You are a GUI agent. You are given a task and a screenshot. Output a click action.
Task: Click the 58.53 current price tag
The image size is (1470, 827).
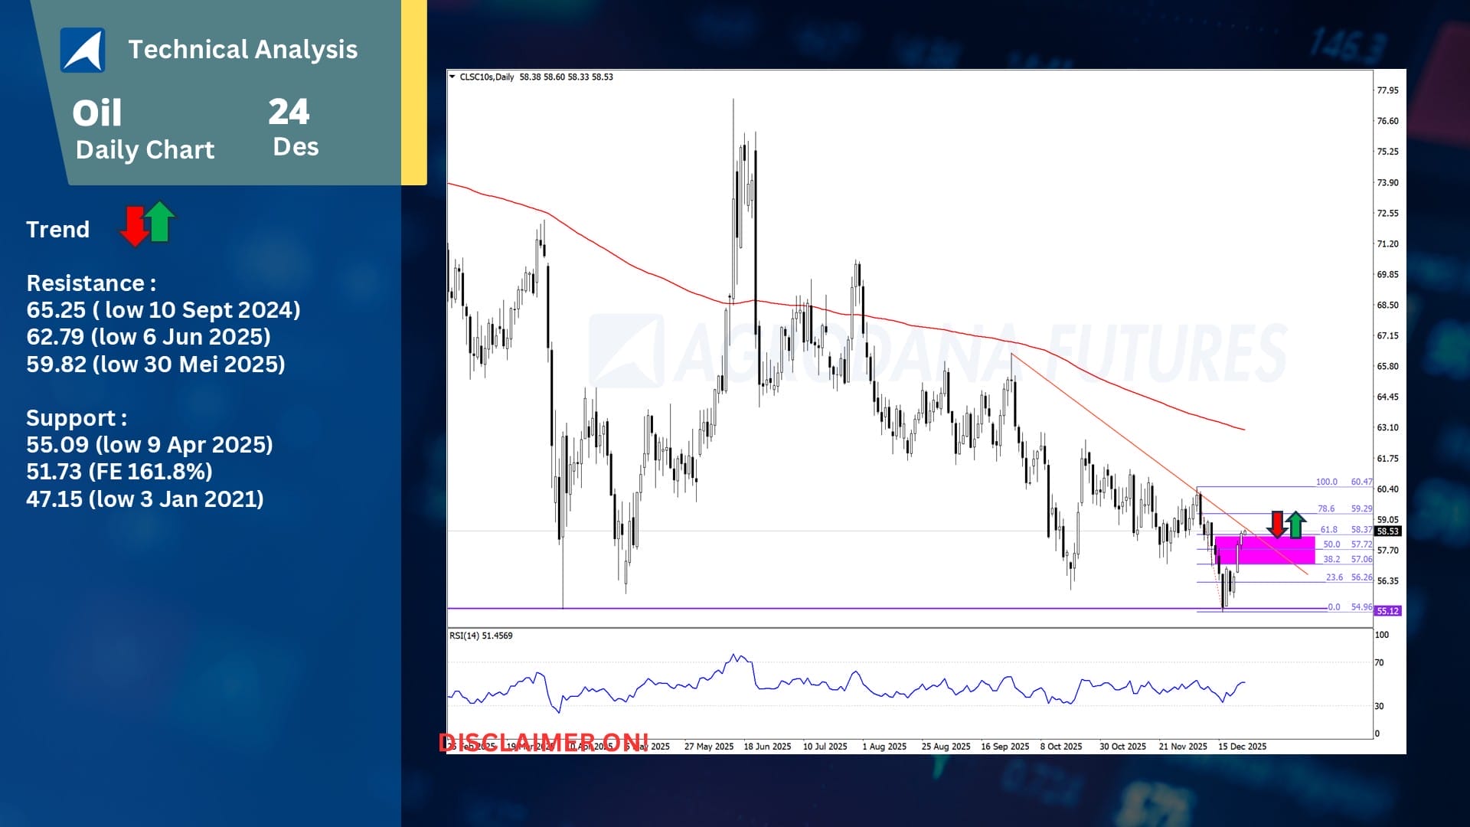tap(1387, 531)
